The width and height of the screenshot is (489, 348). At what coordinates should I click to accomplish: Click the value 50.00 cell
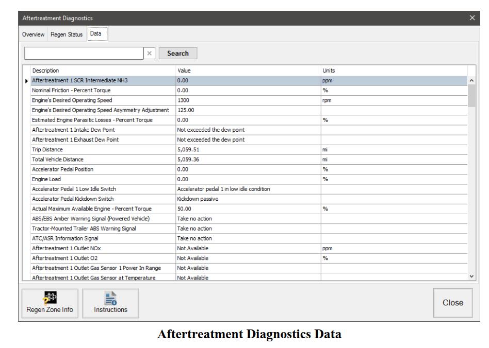click(x=248, y=209)
